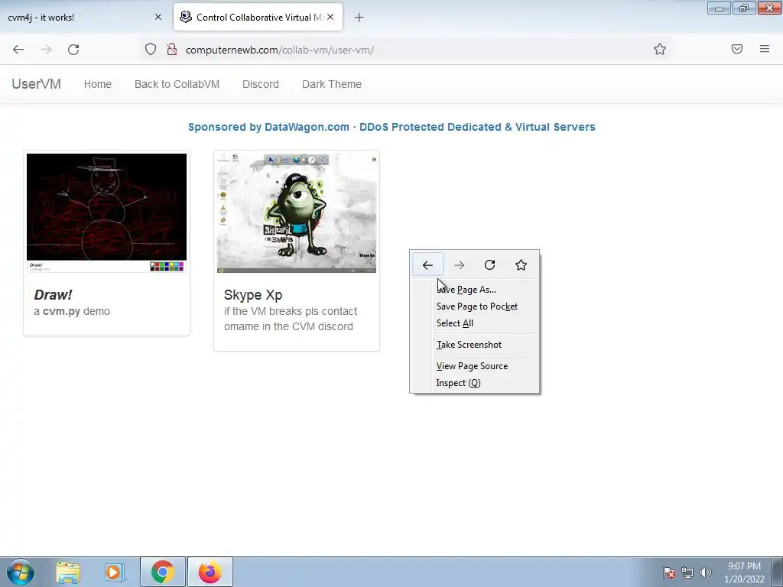Open the DataWagon.com sponsor link
The width and height of the screenshot is (783, 587).
391,127
